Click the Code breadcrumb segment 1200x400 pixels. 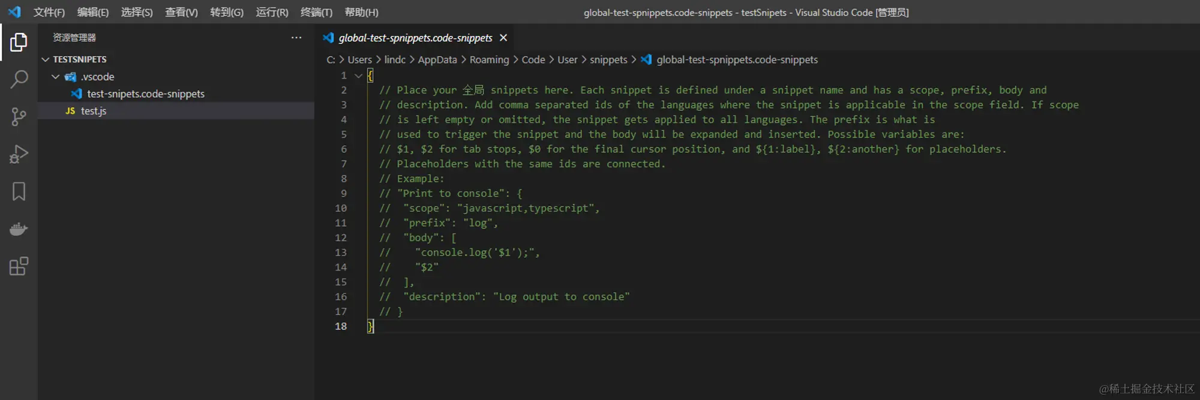point(533,59)
